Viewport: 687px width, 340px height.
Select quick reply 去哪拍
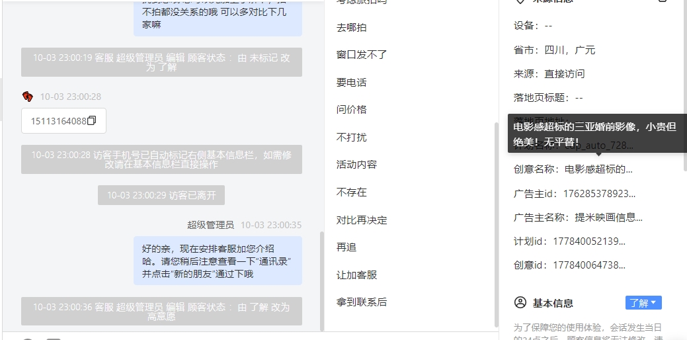pyautogui.click(x=351, y=28)
